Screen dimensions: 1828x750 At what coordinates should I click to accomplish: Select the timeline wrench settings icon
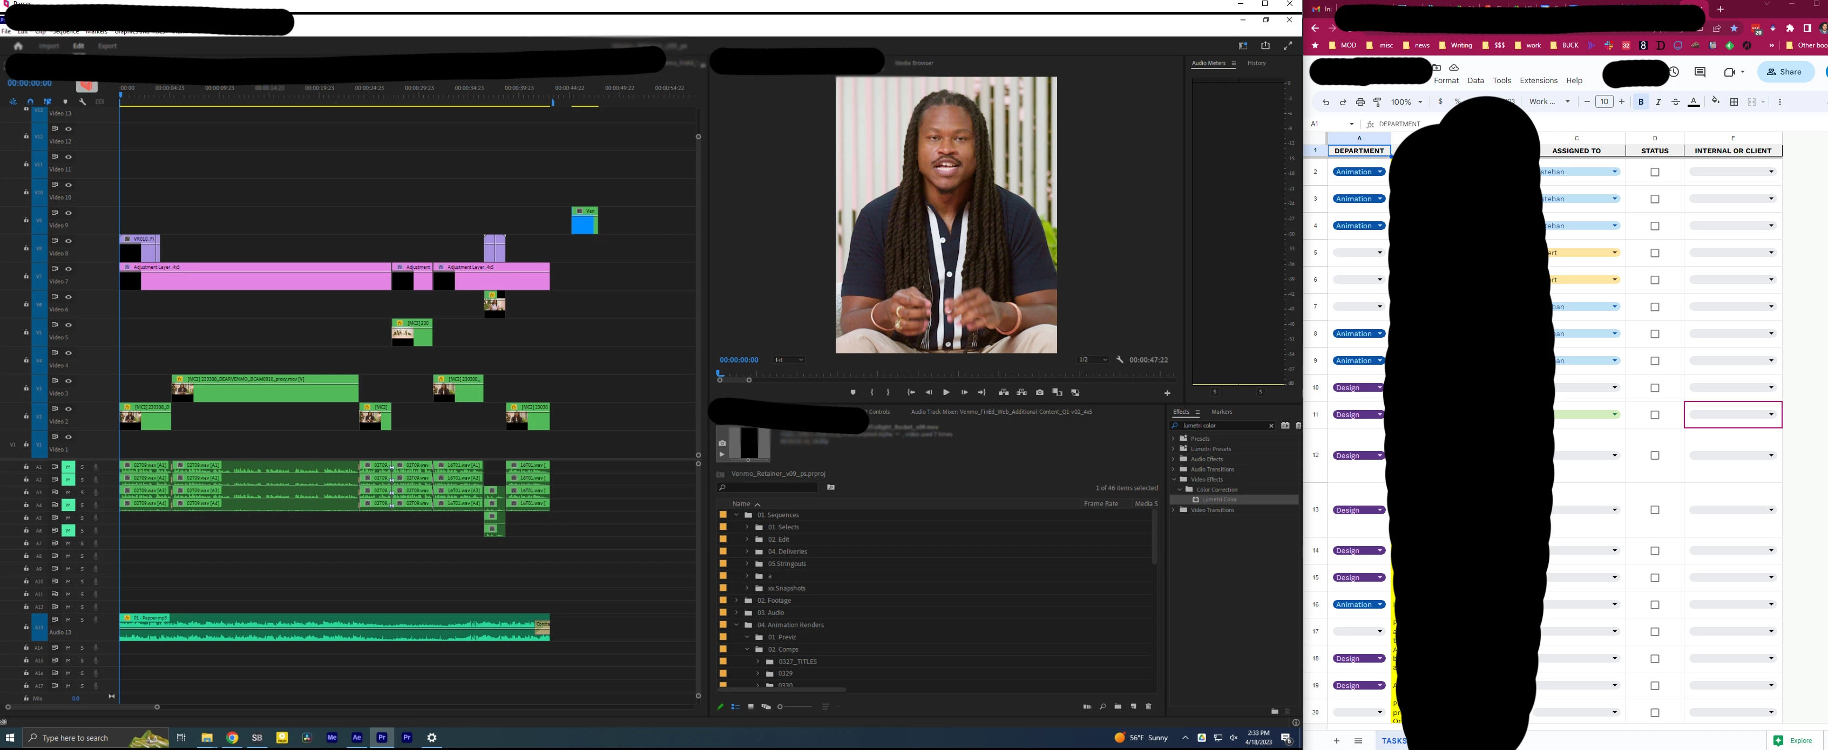click(x=82, y=101)
